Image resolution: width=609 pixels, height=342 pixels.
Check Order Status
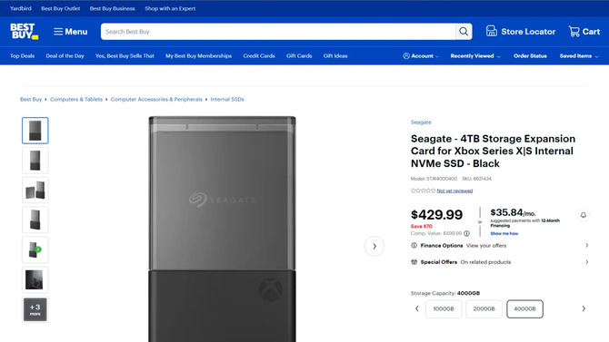(530, 56)
